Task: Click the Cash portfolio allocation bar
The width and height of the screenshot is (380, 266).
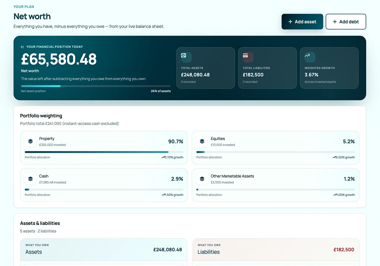Action: [x=104, y=190]
